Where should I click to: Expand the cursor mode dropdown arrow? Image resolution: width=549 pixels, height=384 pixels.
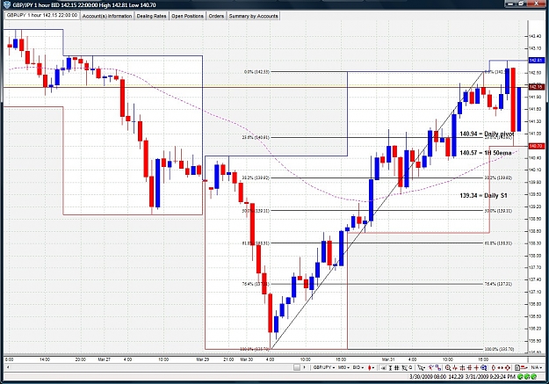[424, 367]
